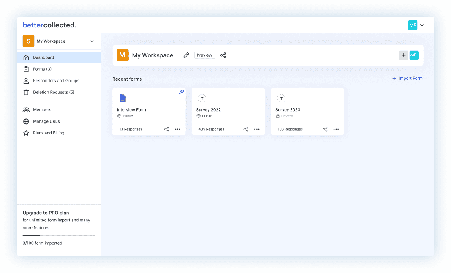Click the My Workspace title in the banner

pyautogui.click(x=152, y=55)
